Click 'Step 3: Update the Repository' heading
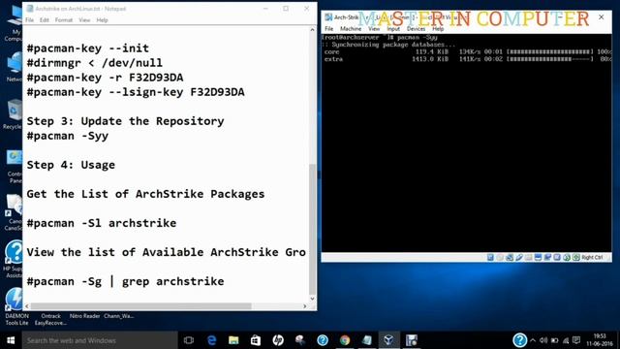The height and width of the screenshot is (349, 620). pos(125,121)
